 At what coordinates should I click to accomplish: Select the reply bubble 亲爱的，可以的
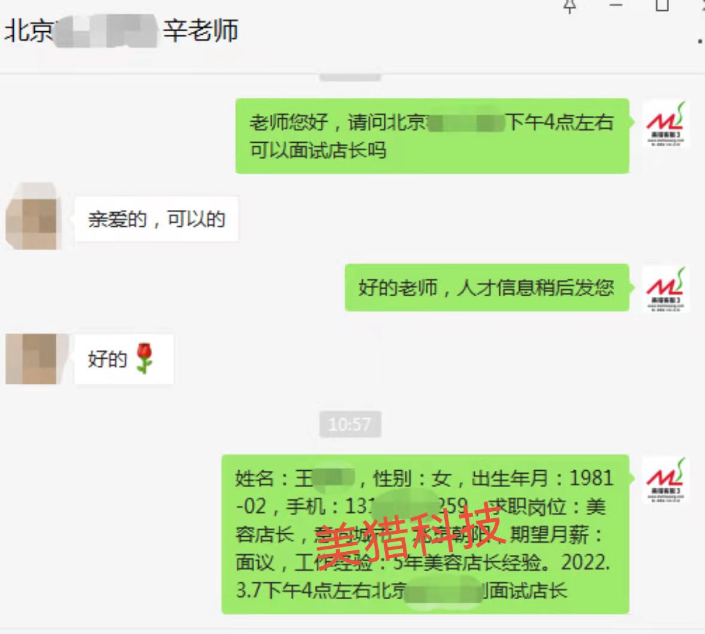tap(156, 219)
